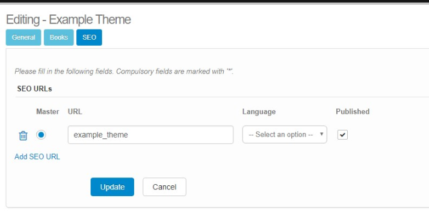Open the Language select dropdown

tap(285, 134)
